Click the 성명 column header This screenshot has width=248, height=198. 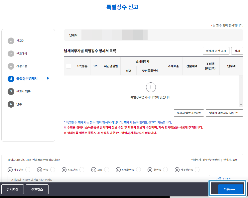pos(129,71)
